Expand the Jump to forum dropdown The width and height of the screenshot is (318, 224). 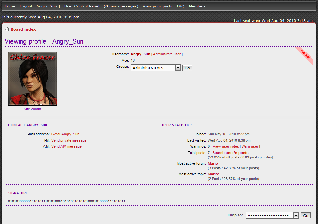pyautogui.click(x=272, y=215)
